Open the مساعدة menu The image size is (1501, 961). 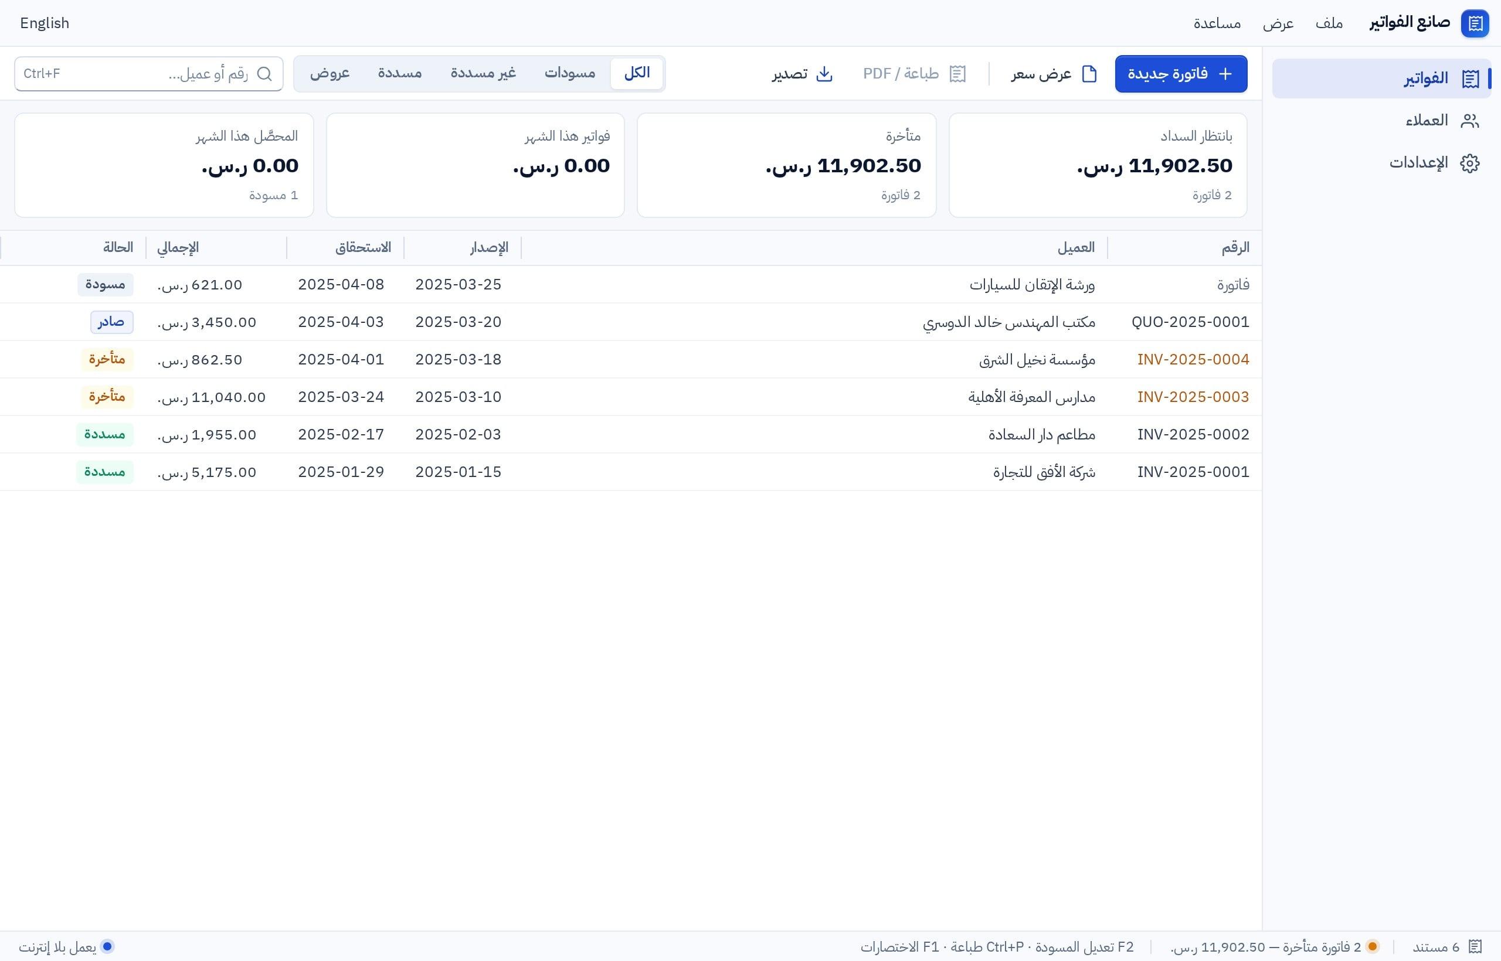pyautogui.click(x=1217, y=23)
